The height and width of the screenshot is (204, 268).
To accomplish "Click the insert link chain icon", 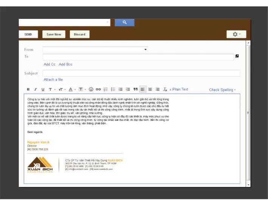I will tap(98, 90).
